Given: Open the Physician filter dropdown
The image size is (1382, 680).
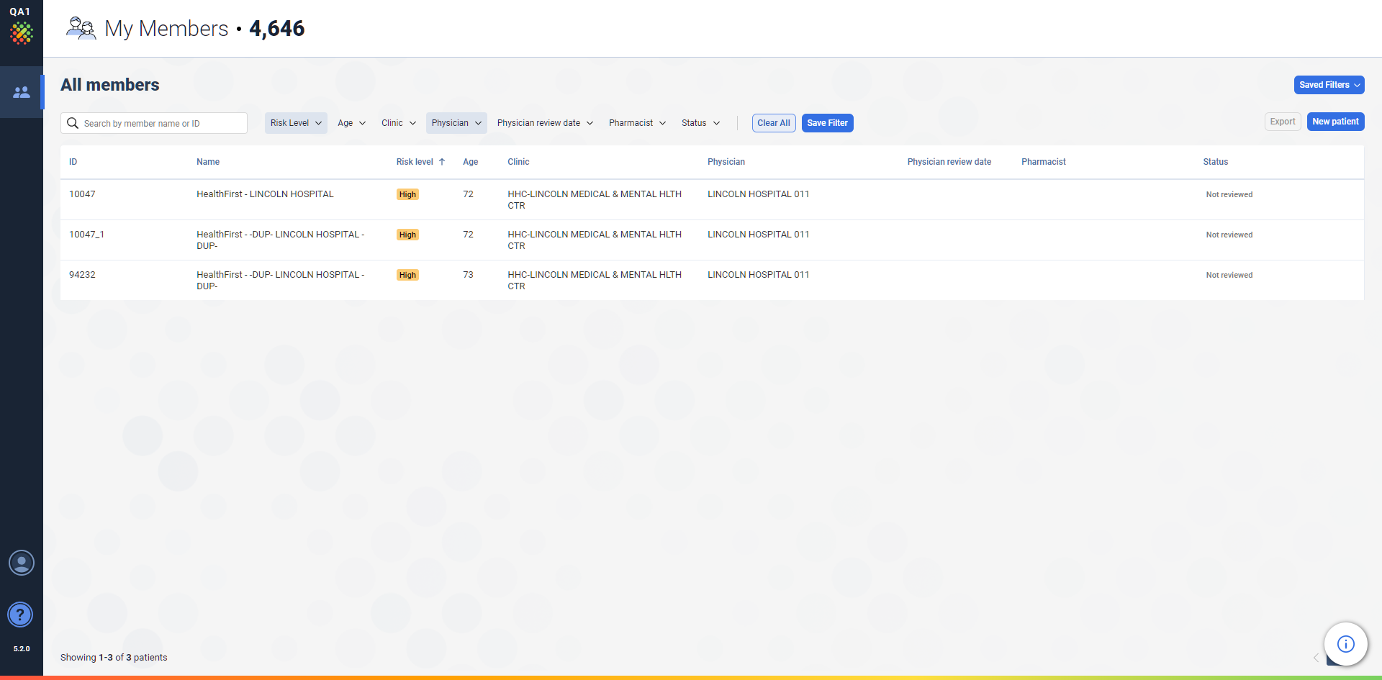Looking at the screenshot, I should 456,123.
